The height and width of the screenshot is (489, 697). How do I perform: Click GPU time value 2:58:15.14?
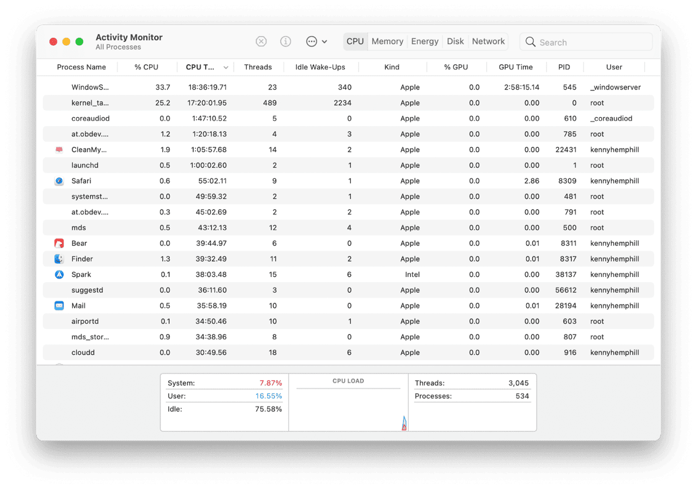point(522,87)
